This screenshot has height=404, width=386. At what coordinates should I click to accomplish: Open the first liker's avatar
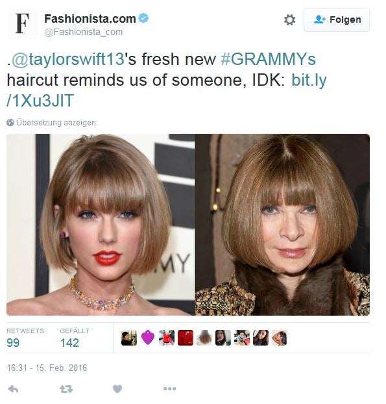(129, 338)
